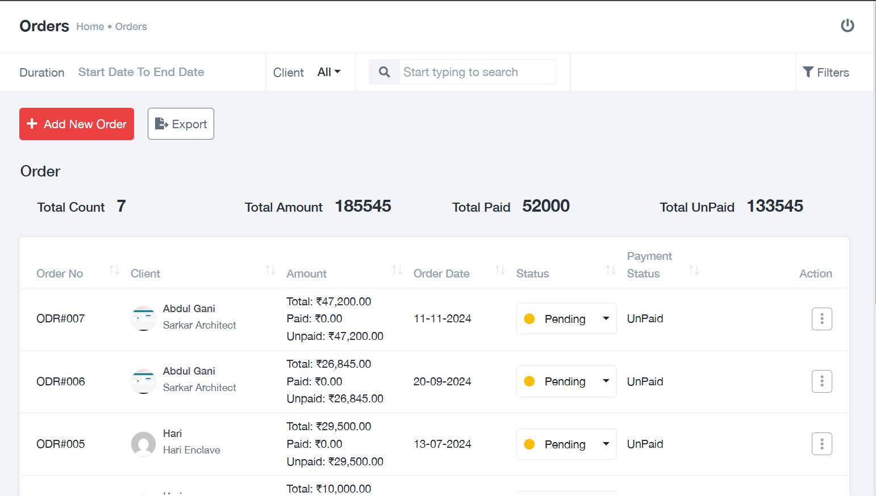Click Abdul Gani avatar in ODR#007 row
This screenshot has height=496, width=876.
143,318
